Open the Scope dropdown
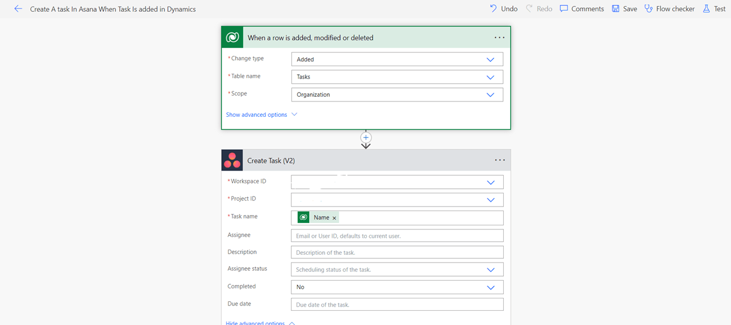This screenshot has height=325, width=731. [x=490, y=95]
